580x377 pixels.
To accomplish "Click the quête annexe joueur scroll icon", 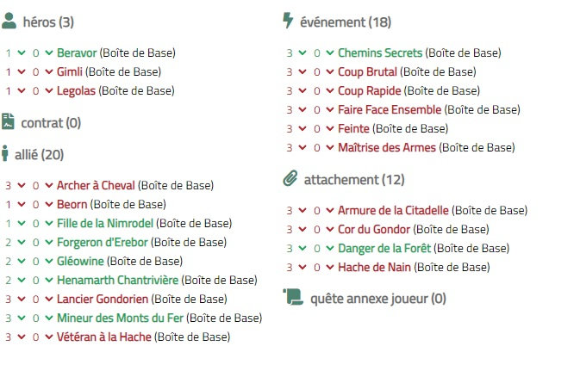I will (293, 297).
